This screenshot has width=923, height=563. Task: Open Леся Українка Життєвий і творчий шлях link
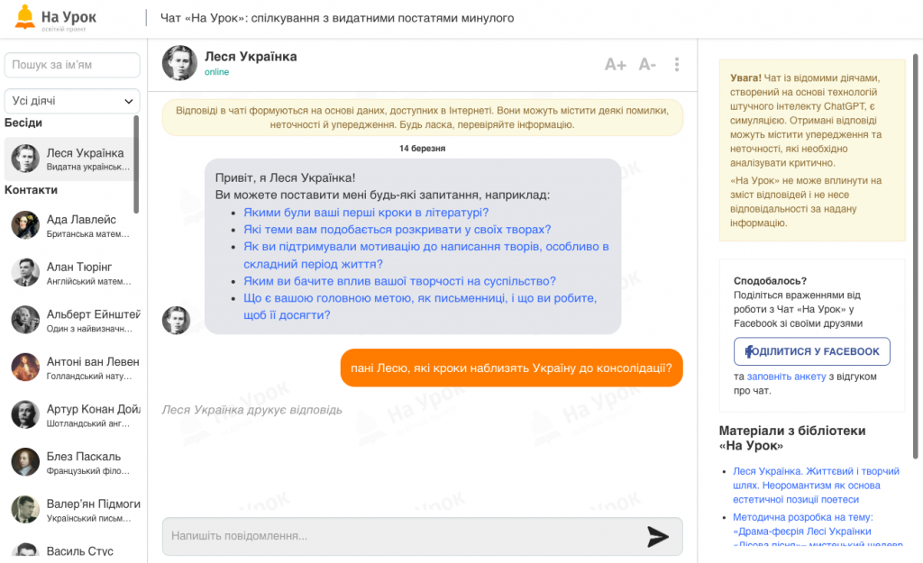tap(816, 486)
